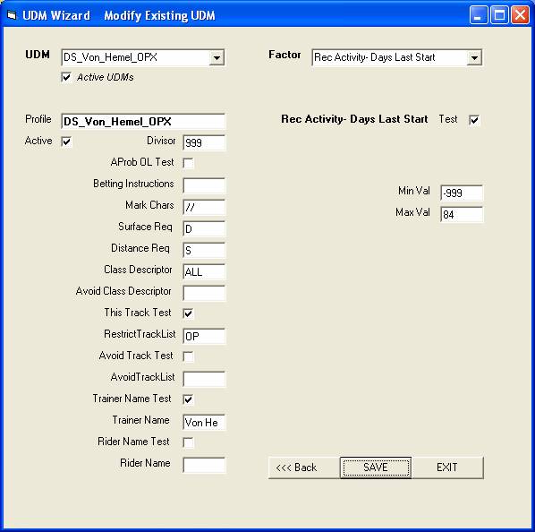The width and height of the screenshot is (535, 532).
Task: Open the UDM dropdown arrow
Action: pos(217,57)
